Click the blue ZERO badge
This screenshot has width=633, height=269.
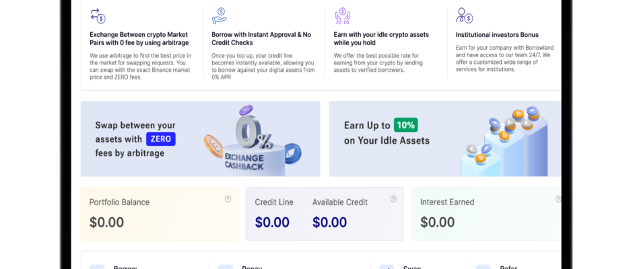pos(161,139)
